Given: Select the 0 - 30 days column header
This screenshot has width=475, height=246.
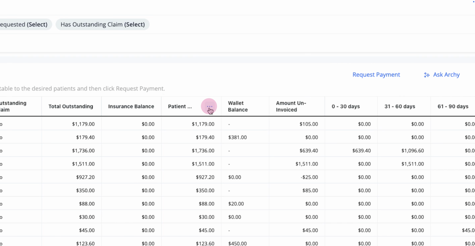Looking at the screenshot, I should click(346, 106).
